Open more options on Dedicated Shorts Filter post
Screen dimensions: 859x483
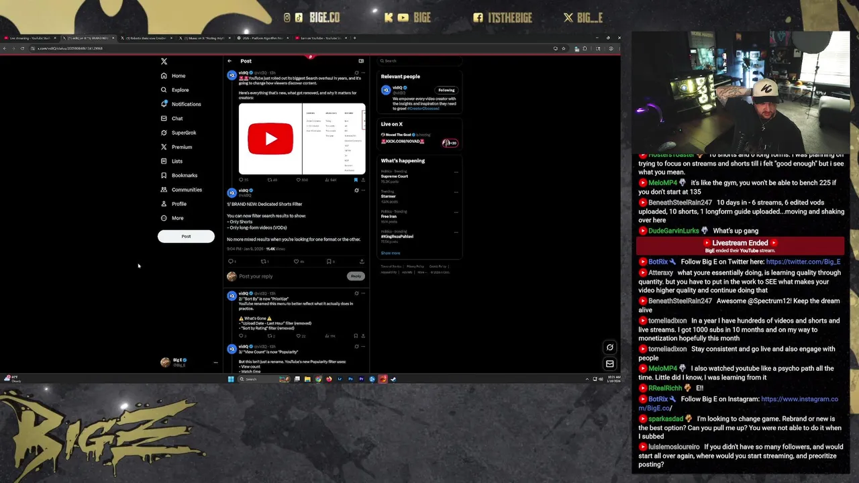(363, 191)
